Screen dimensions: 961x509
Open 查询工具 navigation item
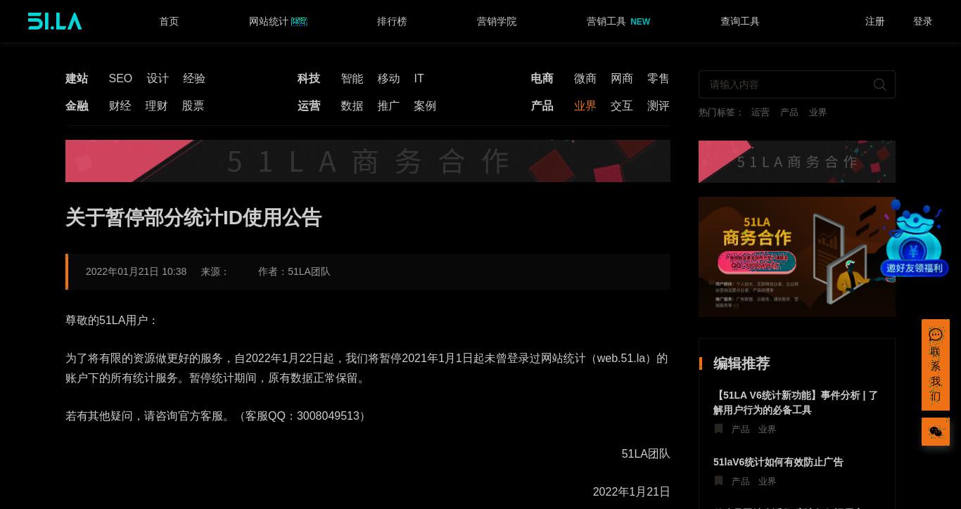[740, 21]
